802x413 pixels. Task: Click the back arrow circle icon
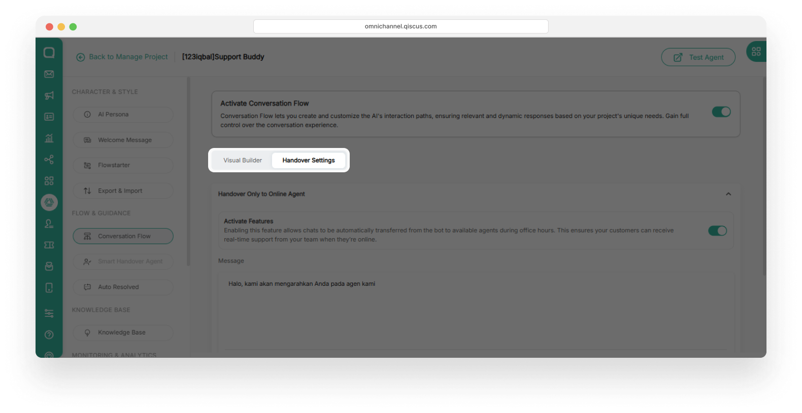pyautogui.click(x=81, y=57)
